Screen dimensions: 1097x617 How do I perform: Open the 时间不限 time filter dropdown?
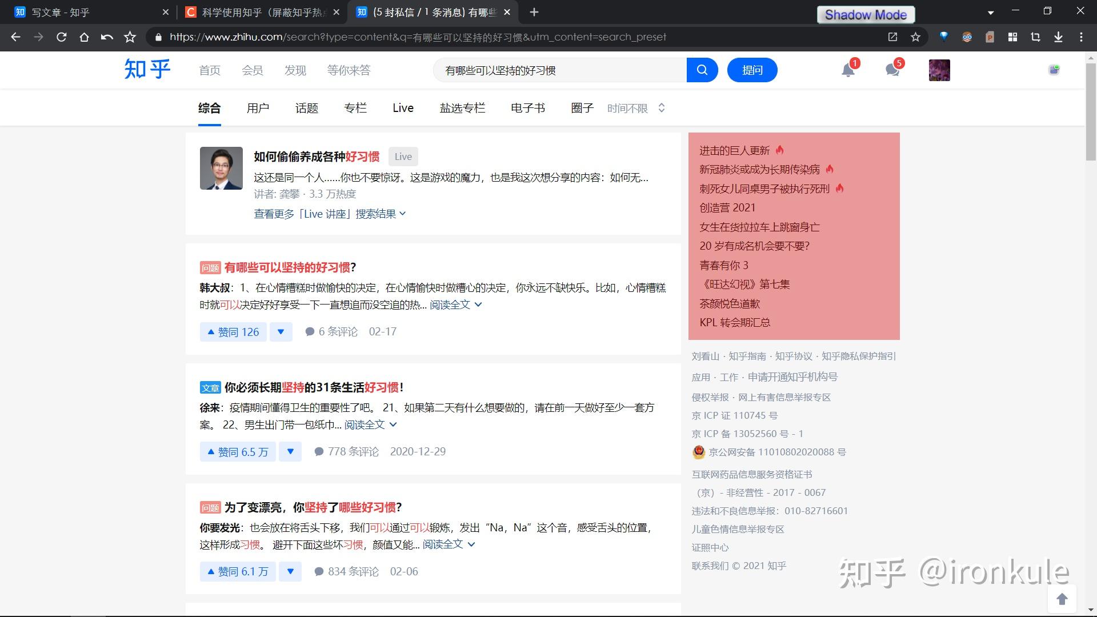point(636,109)
